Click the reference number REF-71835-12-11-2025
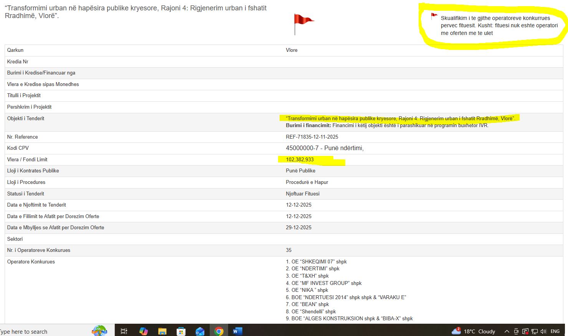 pos(312,137)
